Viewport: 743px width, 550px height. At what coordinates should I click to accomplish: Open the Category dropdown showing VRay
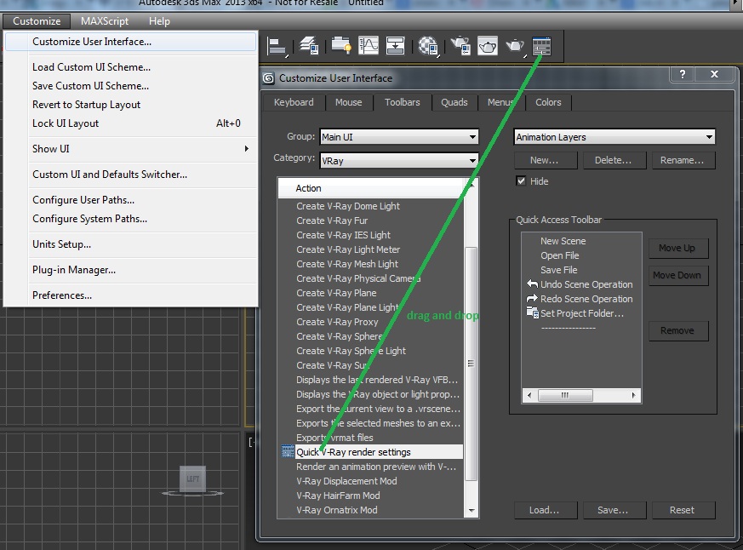coord(399,161)
